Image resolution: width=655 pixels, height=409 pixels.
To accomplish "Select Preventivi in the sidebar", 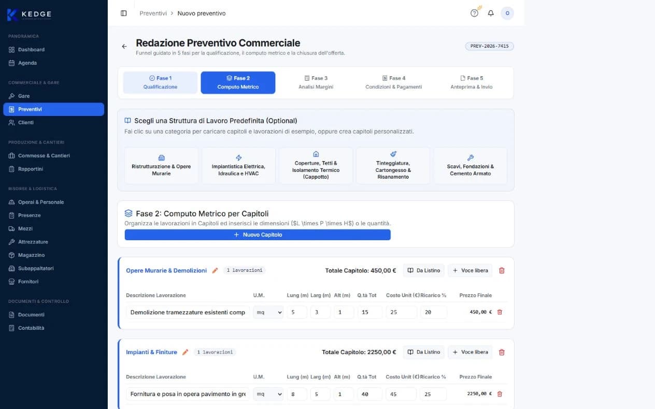I will point(54,109).
